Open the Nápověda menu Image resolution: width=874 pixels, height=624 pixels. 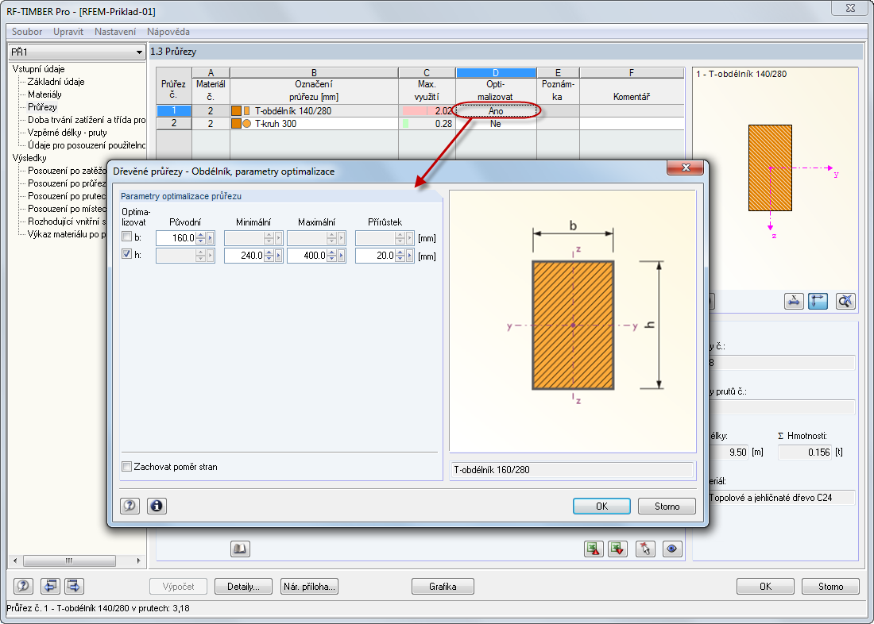tap(168, 32)
